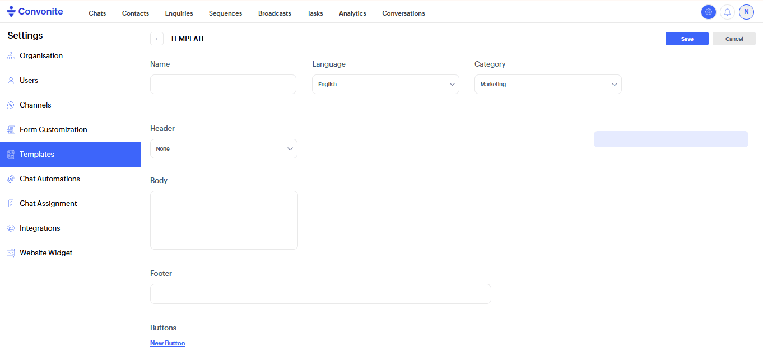Image resolution: width=763 pixels, height=355 pixels.
Task: Open the Tasks tab
Action: tap(315, 13)
